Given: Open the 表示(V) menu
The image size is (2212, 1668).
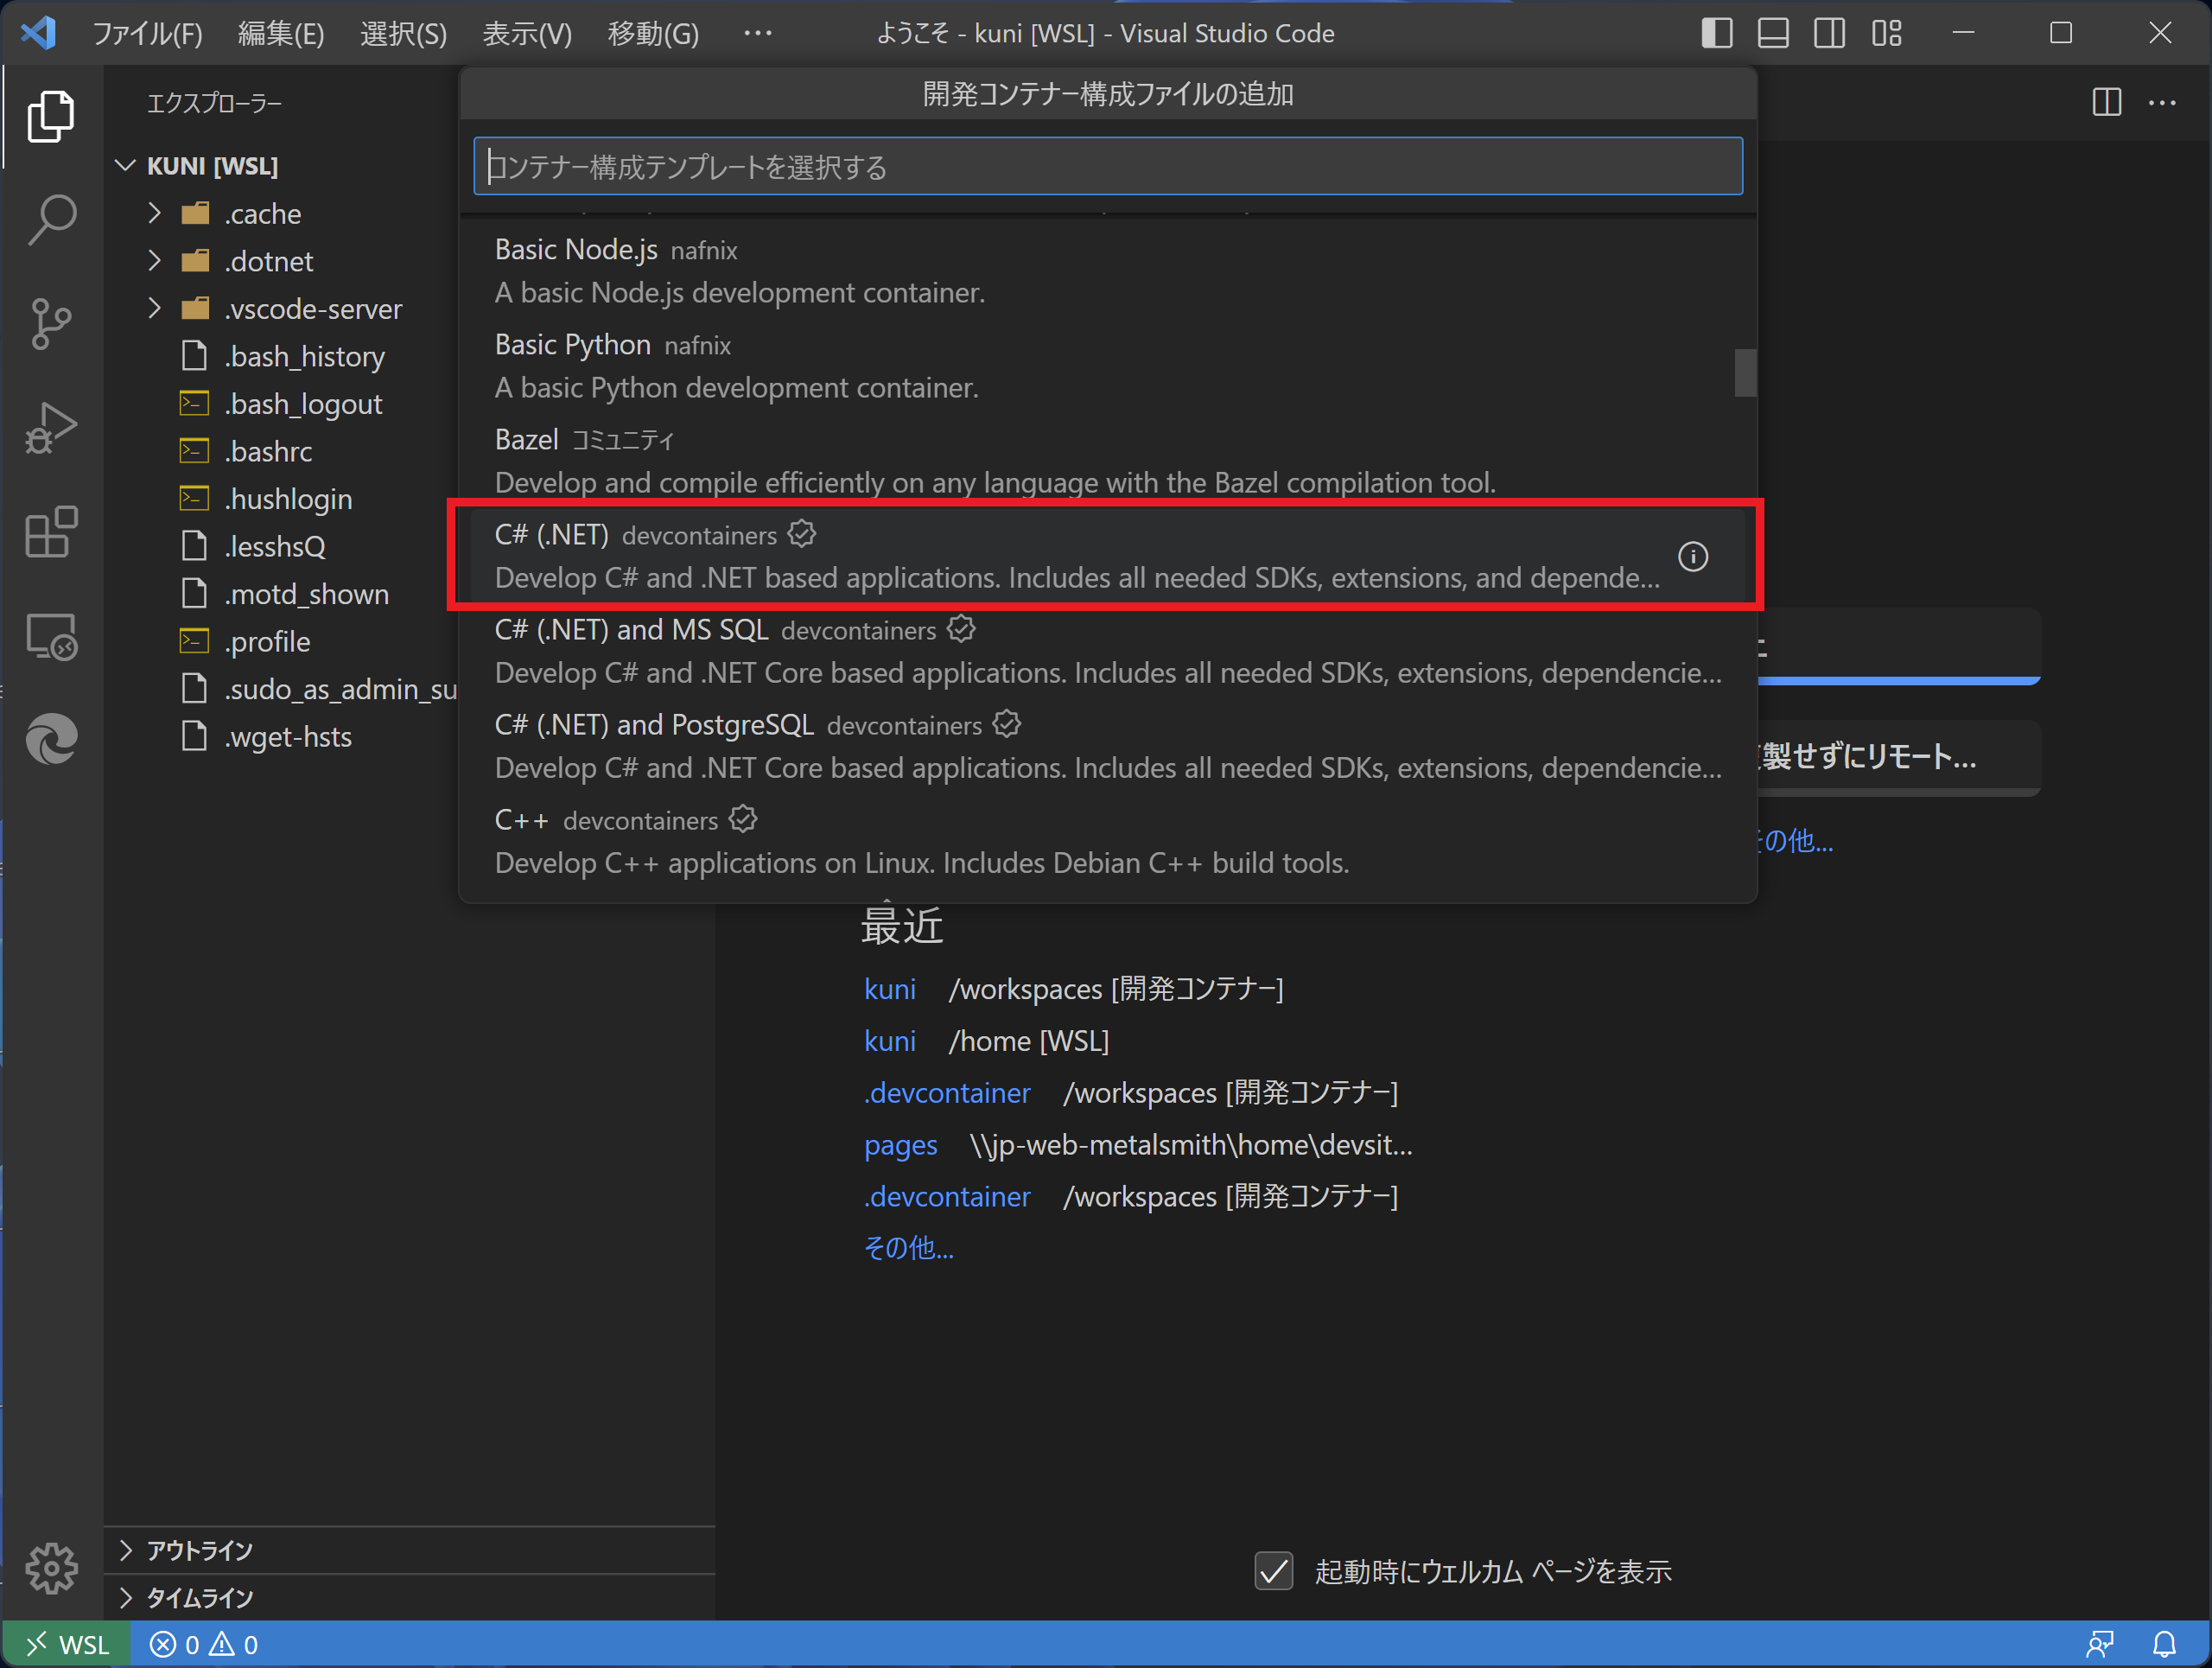Looking at the screenshot, I should pyautogui.click(x=527, y=33).
